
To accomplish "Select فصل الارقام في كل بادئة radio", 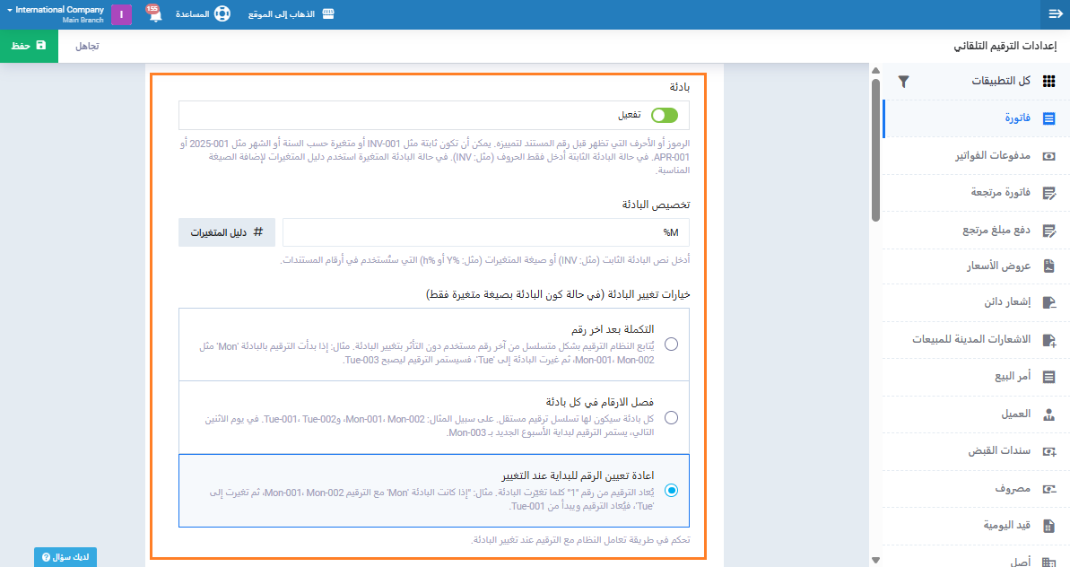I will coord(671,417).
